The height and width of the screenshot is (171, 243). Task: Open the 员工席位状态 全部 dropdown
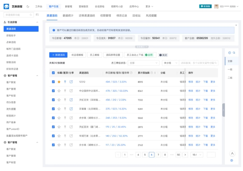[x=143, y=63]
